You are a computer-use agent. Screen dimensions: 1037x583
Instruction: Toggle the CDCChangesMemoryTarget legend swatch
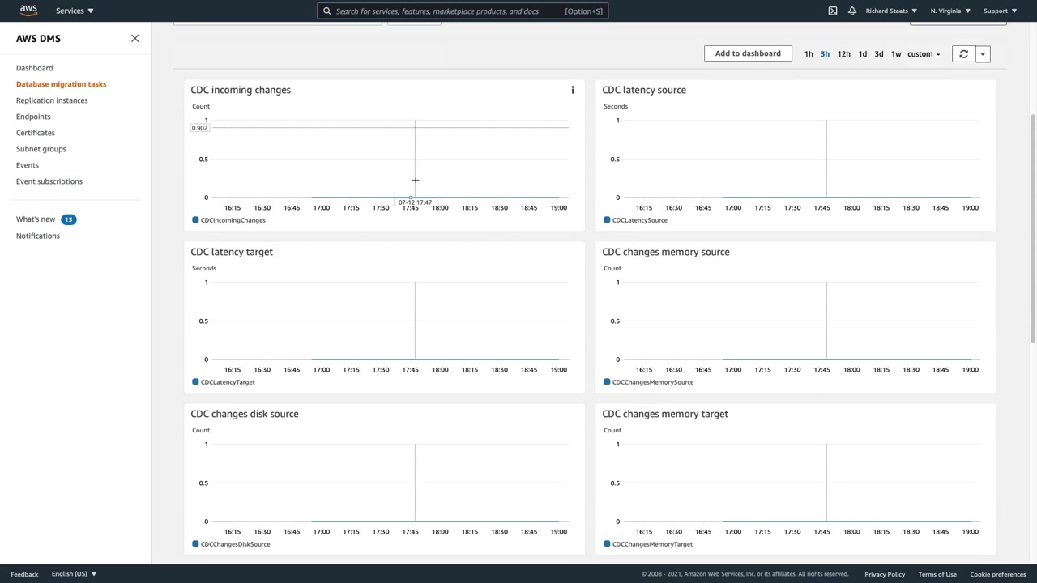(x=607, y=544)
